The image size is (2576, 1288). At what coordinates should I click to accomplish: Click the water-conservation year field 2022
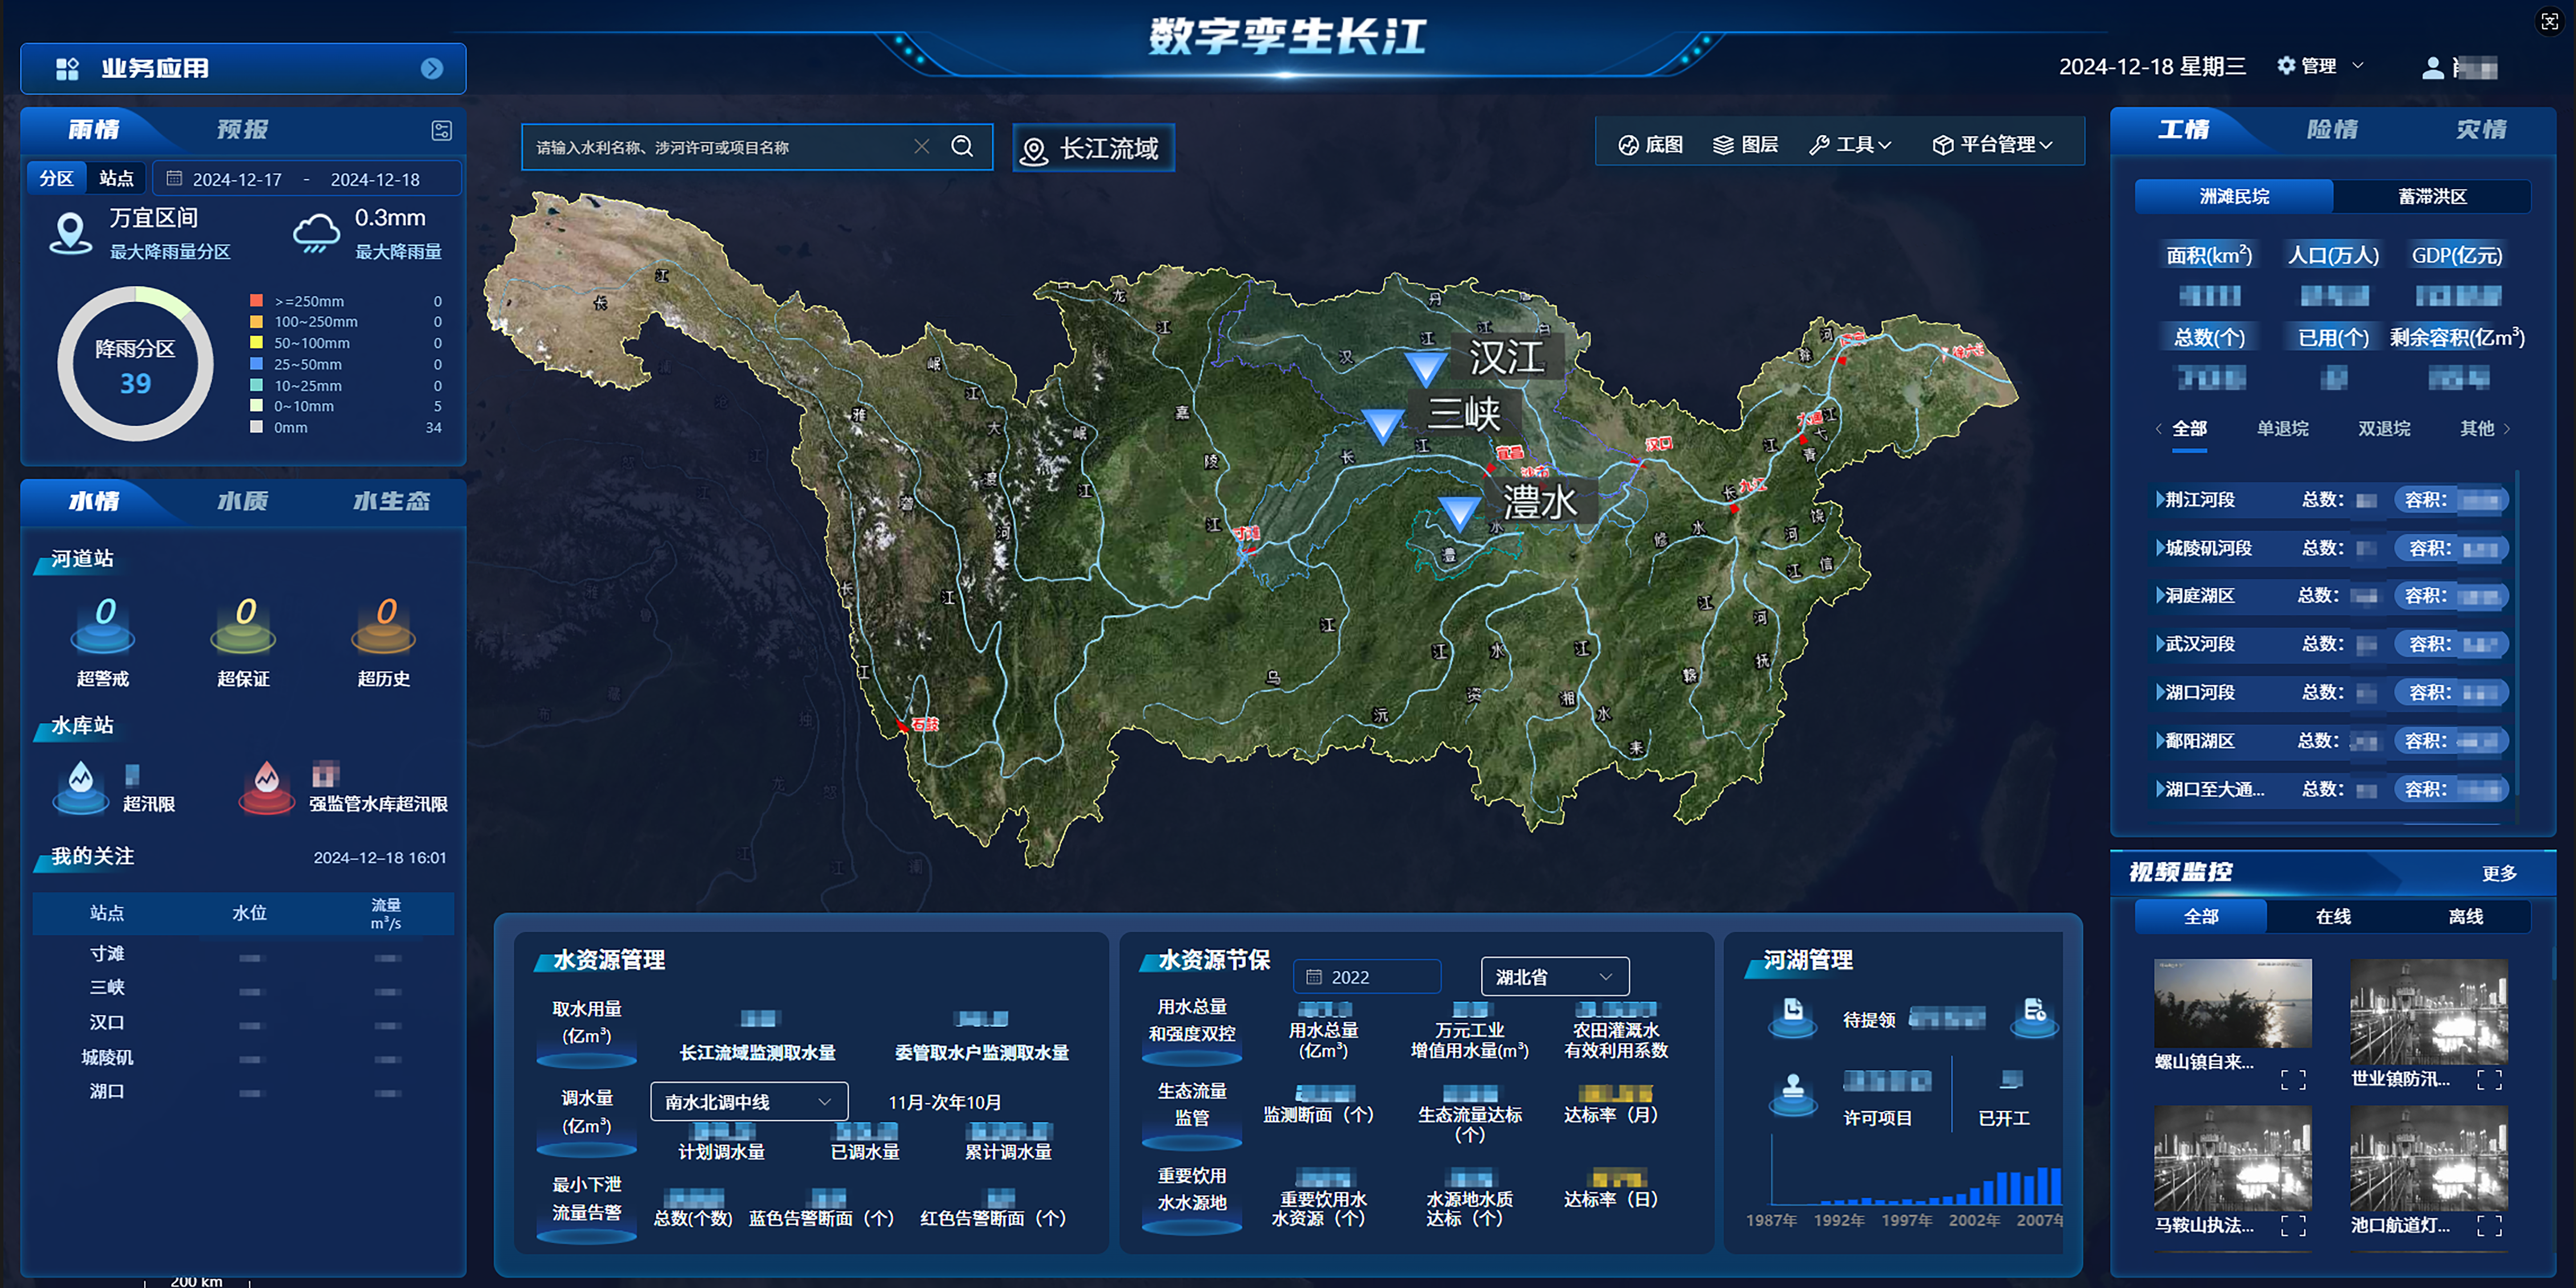(x=1366, y=976)
